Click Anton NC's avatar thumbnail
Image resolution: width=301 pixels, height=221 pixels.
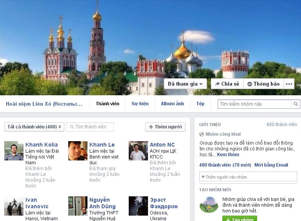tap(138, 151)
